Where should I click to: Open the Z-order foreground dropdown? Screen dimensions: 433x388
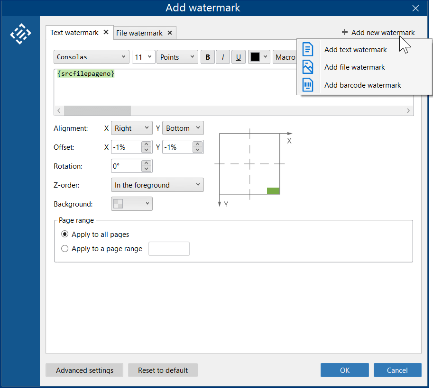point(157,185)
